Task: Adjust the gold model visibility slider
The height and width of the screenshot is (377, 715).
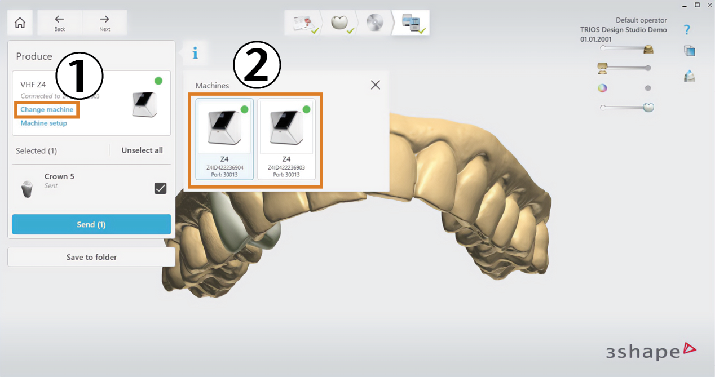Action: tap(626, 48)
